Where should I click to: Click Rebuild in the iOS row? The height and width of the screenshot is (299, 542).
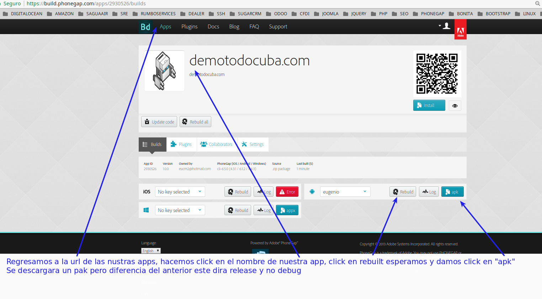[x=238, y=192]
